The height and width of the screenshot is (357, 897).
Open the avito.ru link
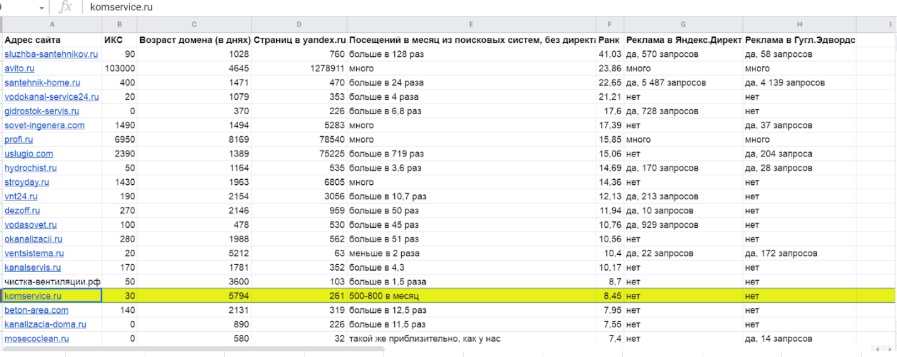20,68
